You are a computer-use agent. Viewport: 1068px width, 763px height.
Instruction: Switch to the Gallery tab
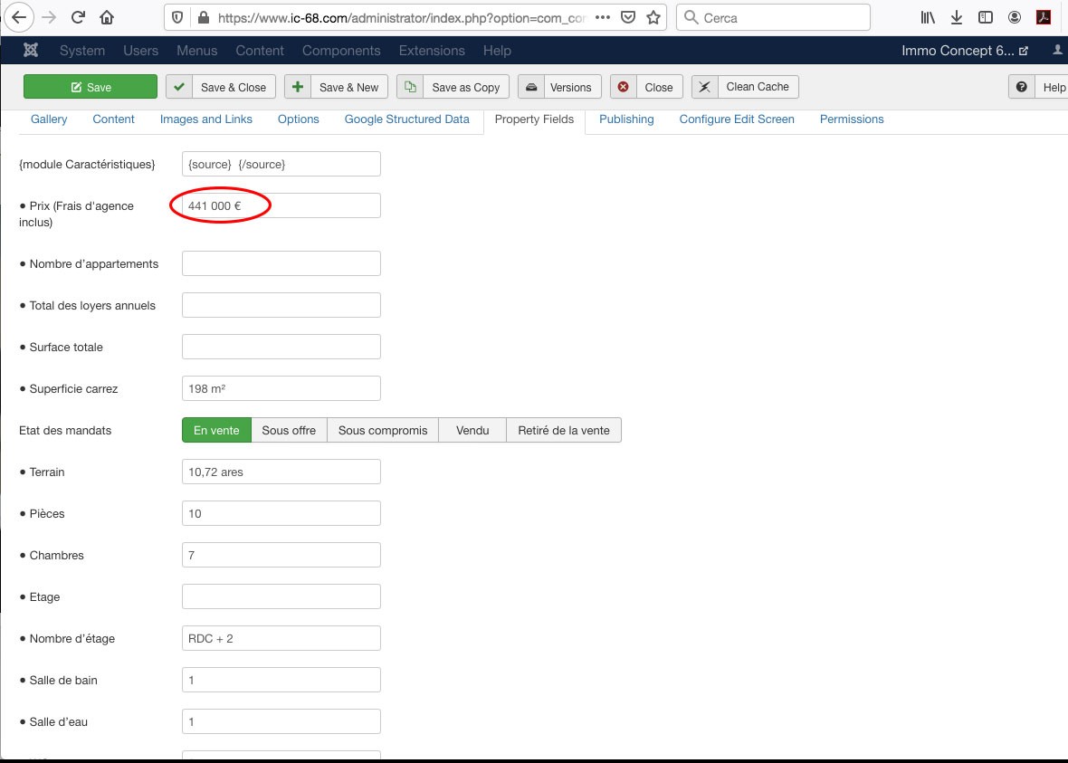coord(49,119)
